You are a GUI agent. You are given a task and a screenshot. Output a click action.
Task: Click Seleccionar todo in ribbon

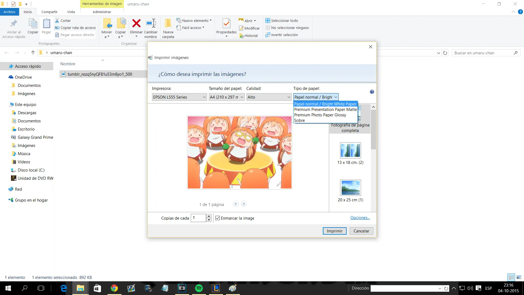click(x=282, y=20)
